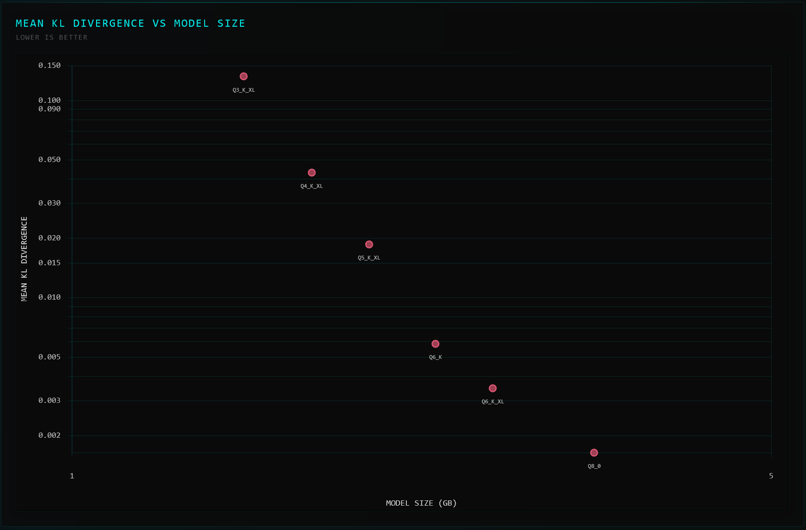The width and height of the screenshot is (806, 530).
Task: Click the Q5_K_XL point label
Action: pyautogui.click(x=369, y=258)
